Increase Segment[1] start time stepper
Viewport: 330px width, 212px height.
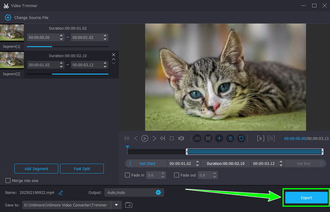coord(61,35)
